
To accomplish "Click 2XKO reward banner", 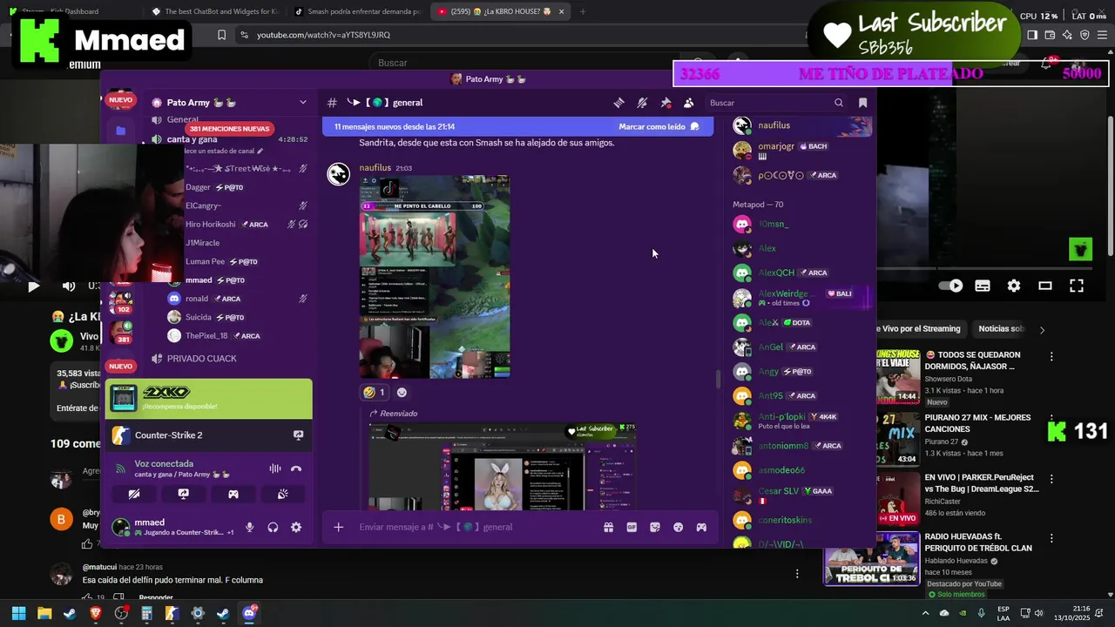I will pos(208,399).
